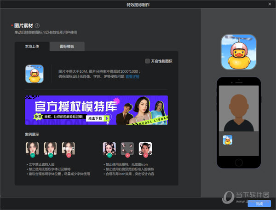Switch to the 图标模板 tab

(x=67, y=47)
